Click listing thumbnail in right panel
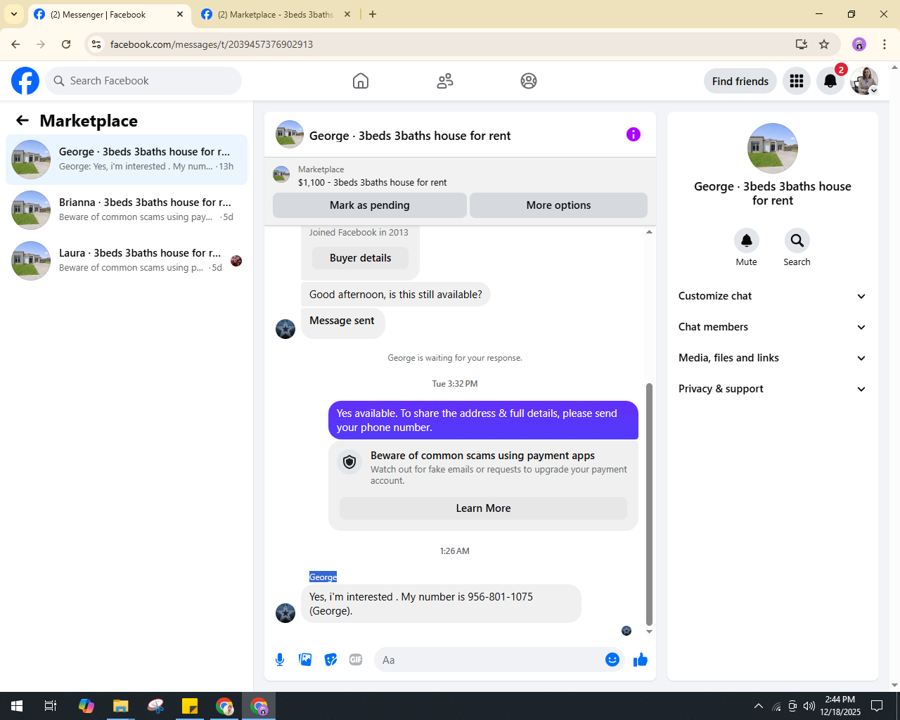 pyautogui.click(x=773, y=148)
